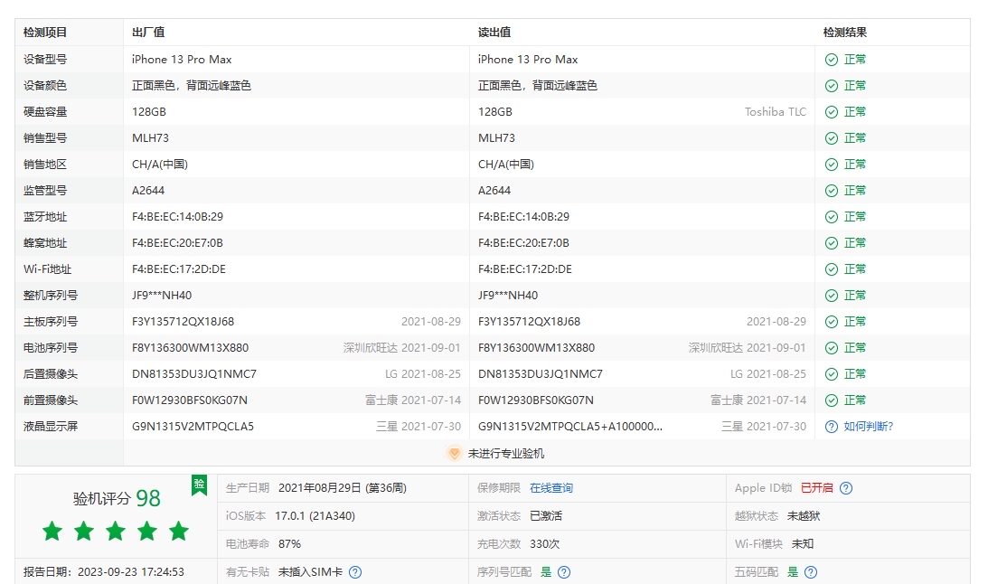
Task: Click the check icon beside 前置摄像头 result
Action: point(830,400)
